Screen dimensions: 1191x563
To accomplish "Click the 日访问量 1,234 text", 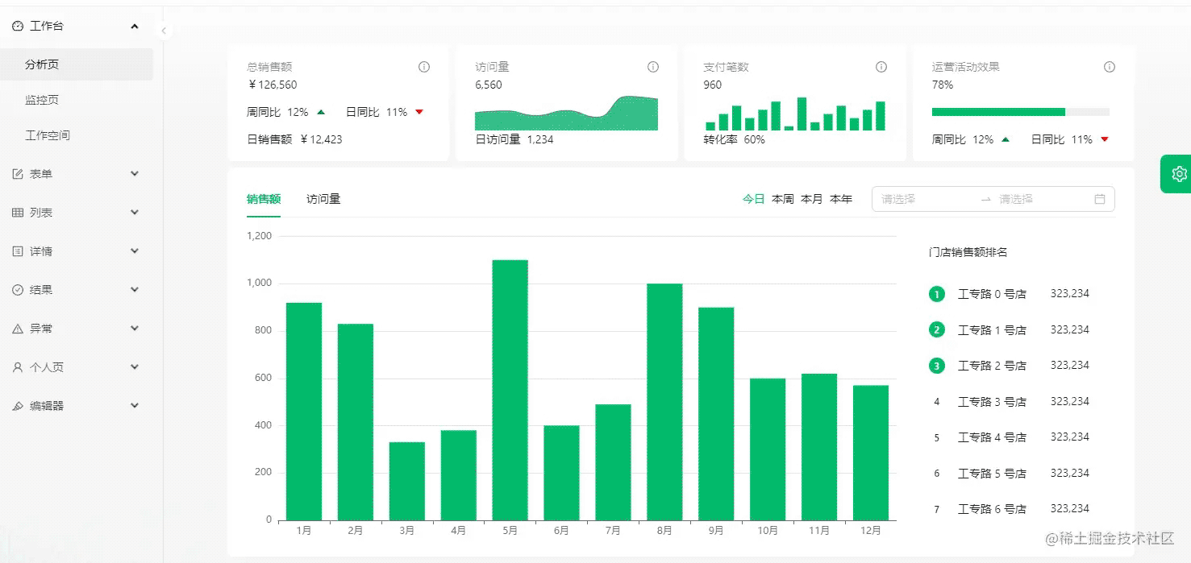I will [x=514, y=139].
